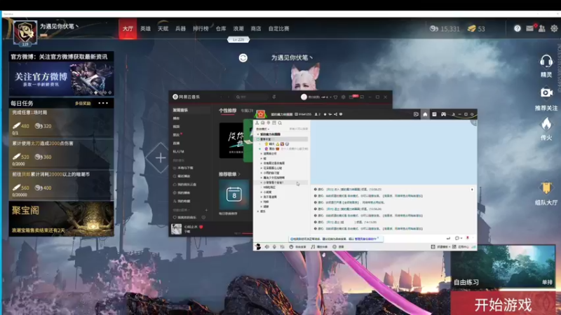Switch to the 英雄 tab

coord(145,29)
